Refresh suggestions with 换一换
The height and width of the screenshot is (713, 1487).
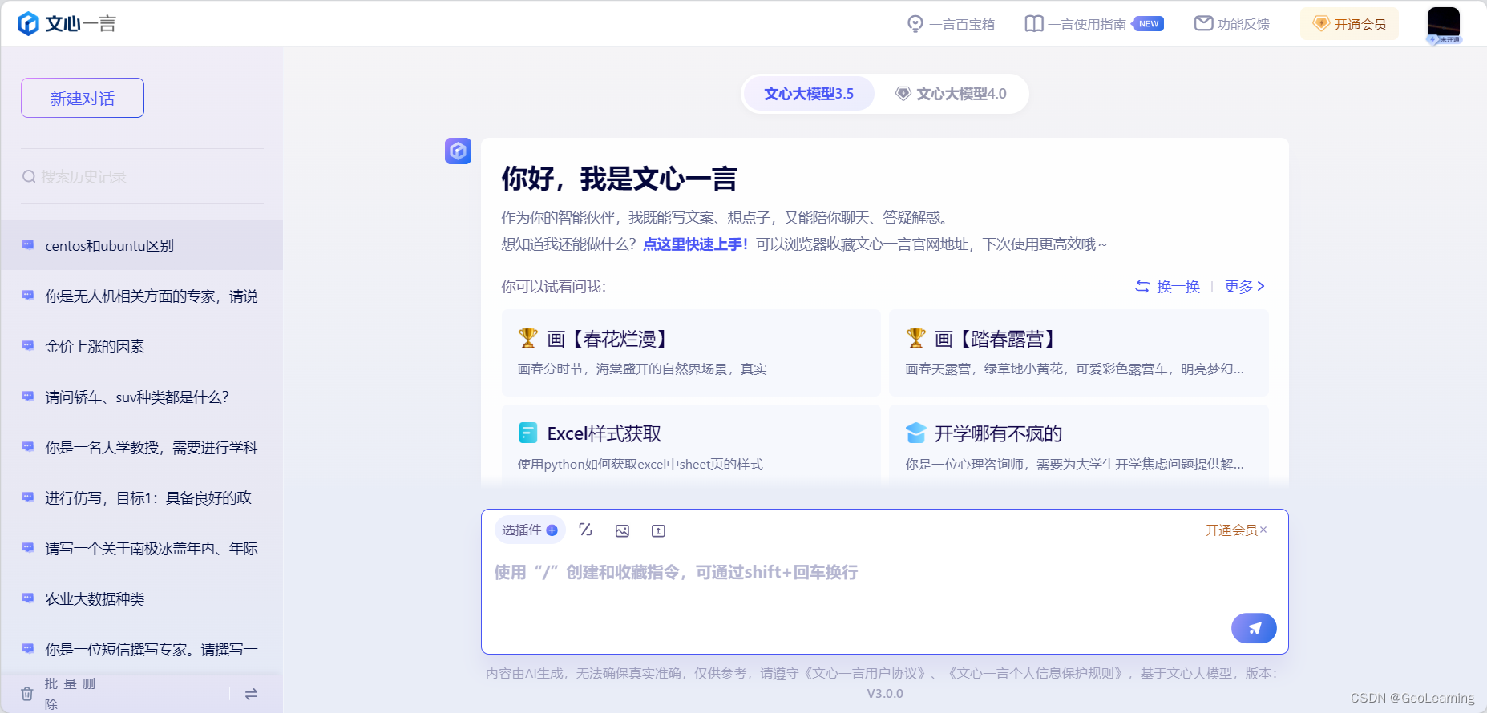[1168, 287]
